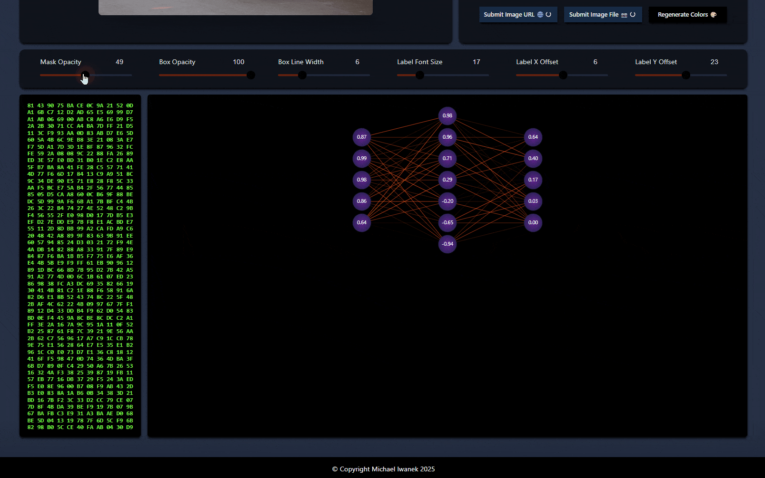Viewport: 765px width, 478px height.
Task: Click hex row starting A1 6B C7 12
Action: 80,112
